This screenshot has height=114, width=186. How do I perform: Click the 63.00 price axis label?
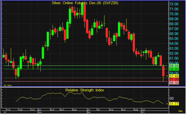click(174, 48)
